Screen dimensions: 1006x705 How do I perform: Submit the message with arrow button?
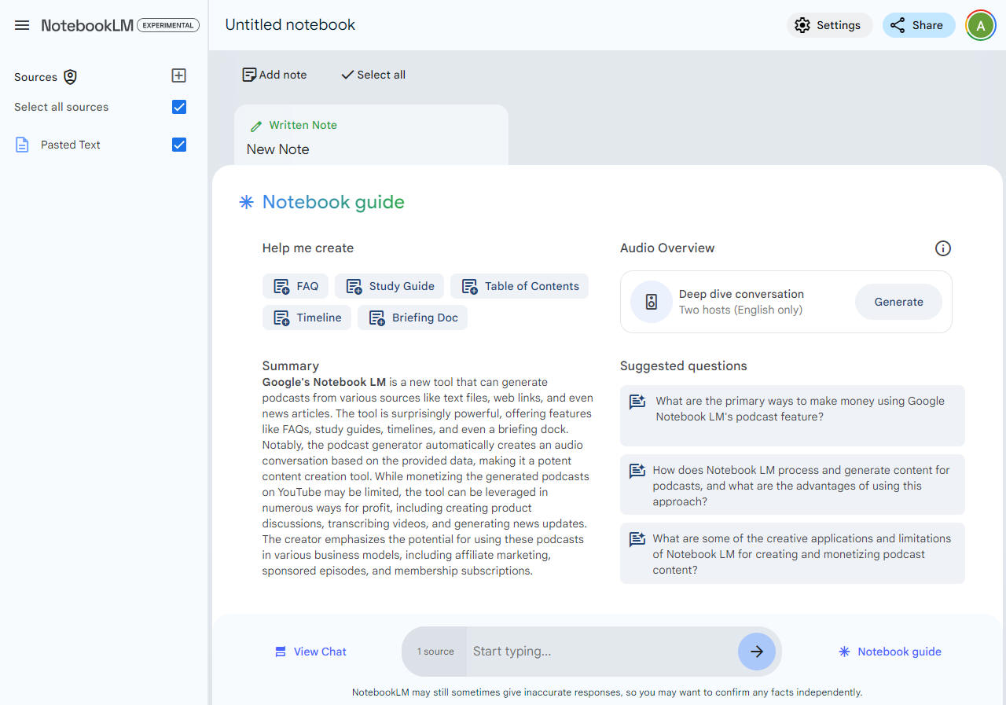point(757,652)
